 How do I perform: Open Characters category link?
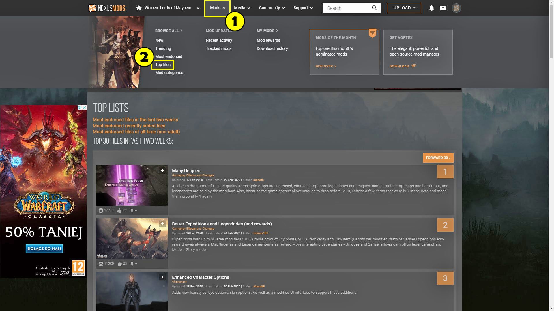point(179,282)
